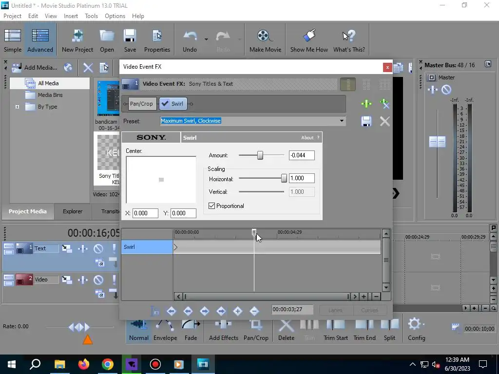Screen dimensions: 499x374
Task: Open the Edit menu
Action: tap(33, 16)
